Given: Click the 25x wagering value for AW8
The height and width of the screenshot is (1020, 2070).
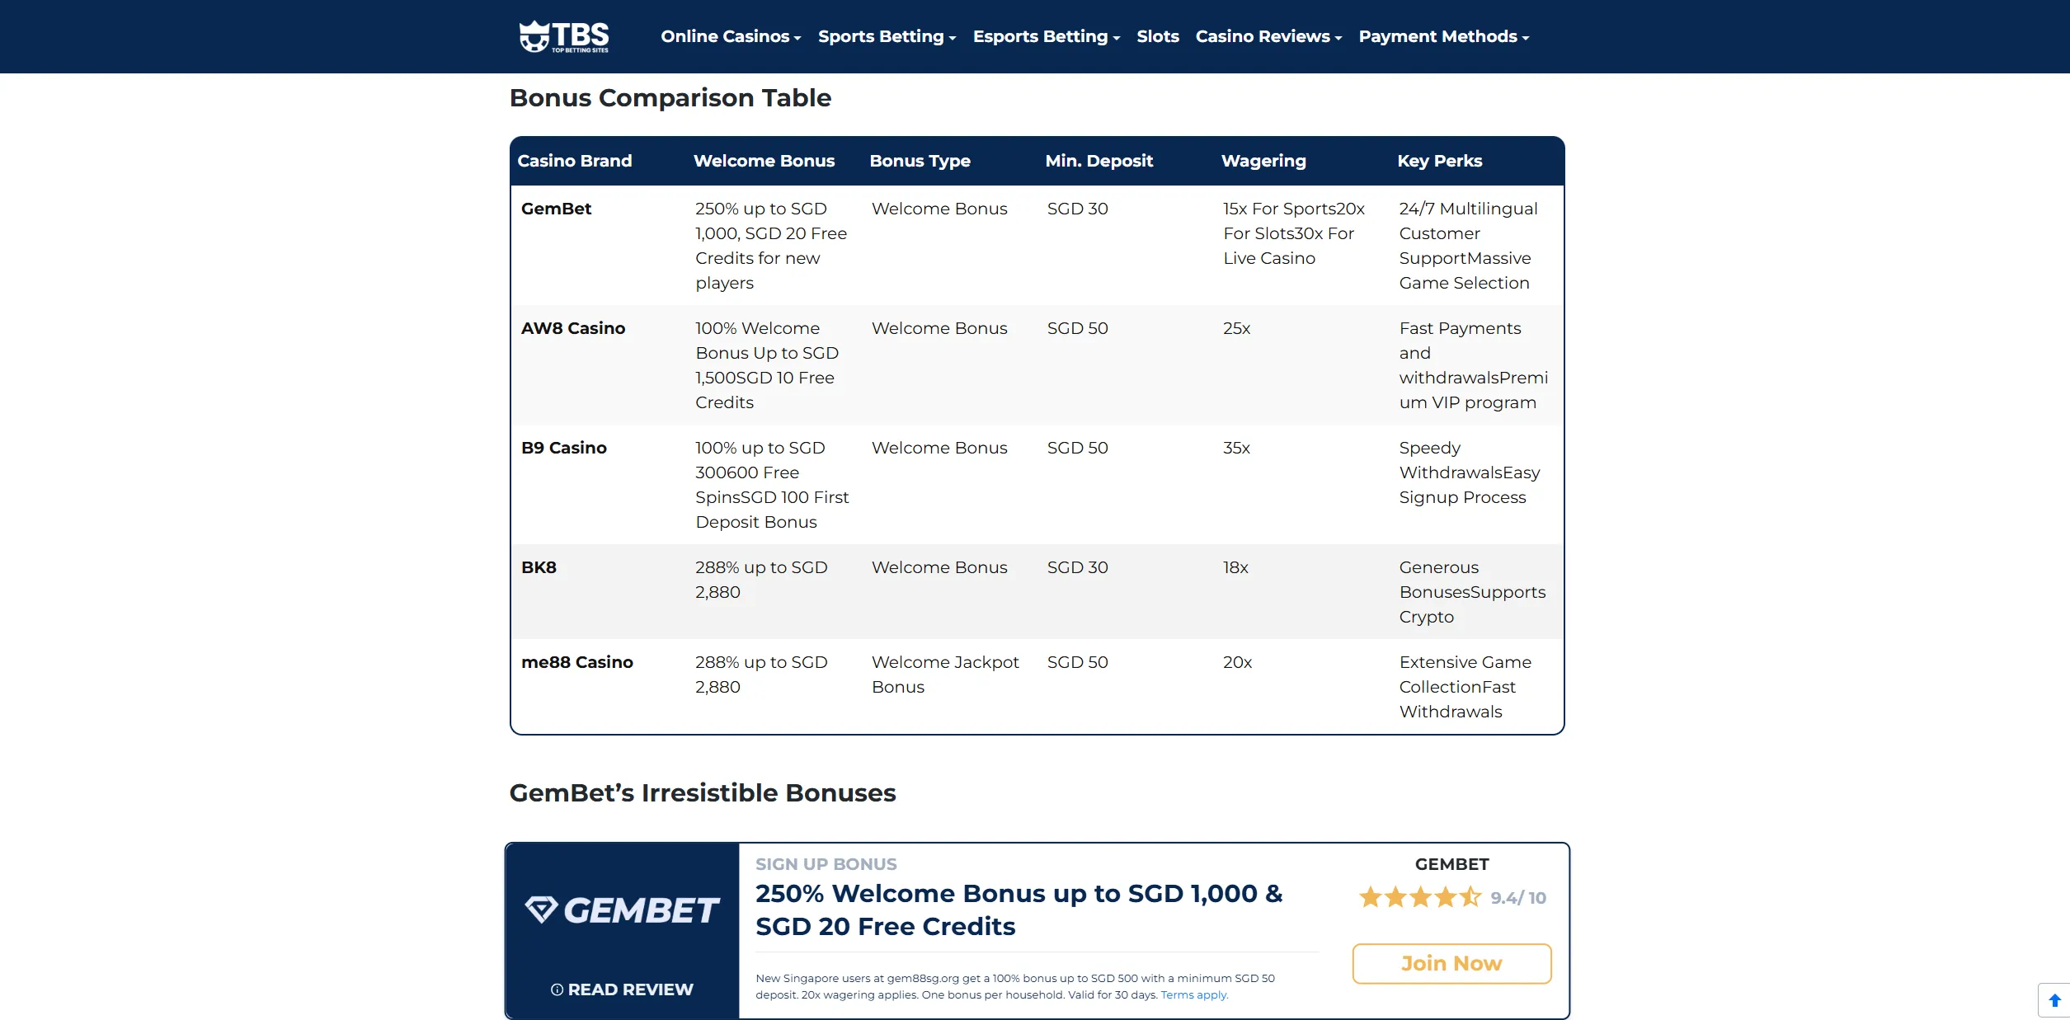Looking at the screenshot, I should tap(1236, 328).
